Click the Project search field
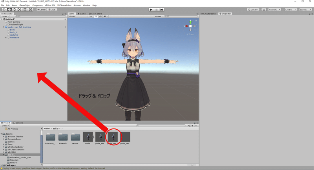This screenshot has height=170, width=314. point(161,126)
